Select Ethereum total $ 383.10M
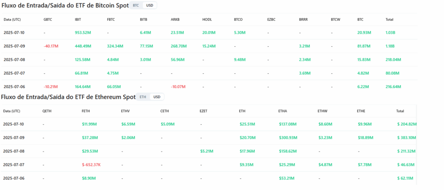The width and height of the screenshot is (444, 190). [407, 138]
